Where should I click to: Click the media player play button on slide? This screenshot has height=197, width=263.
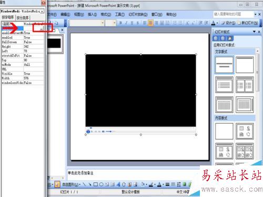click(x=88, y=131)
